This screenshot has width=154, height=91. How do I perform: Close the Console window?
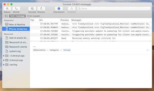pyautogui.click(x=5, y=4)
